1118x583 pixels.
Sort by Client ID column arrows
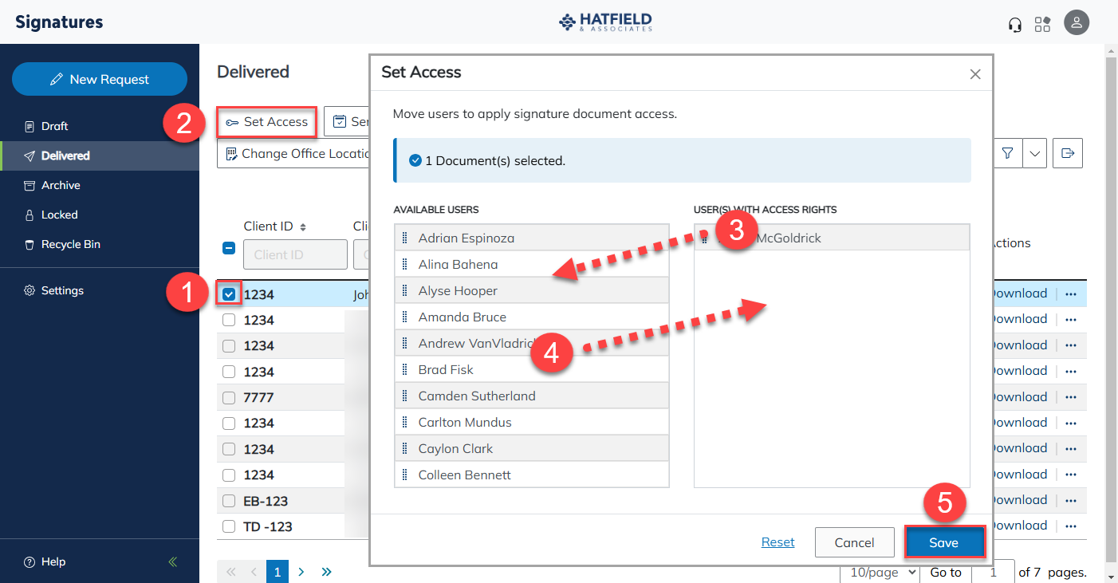coord(303,227)
